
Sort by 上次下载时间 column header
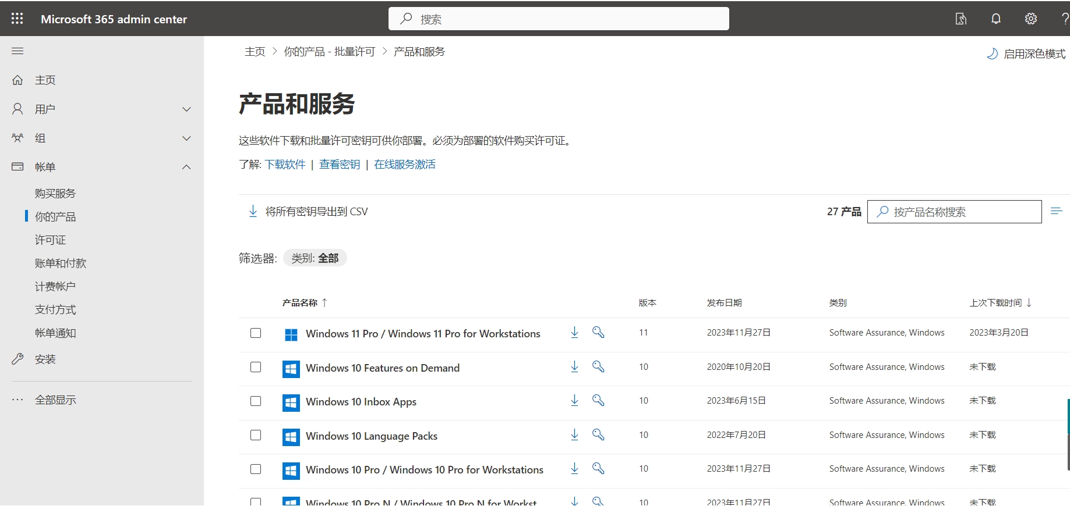point(1001,302)
